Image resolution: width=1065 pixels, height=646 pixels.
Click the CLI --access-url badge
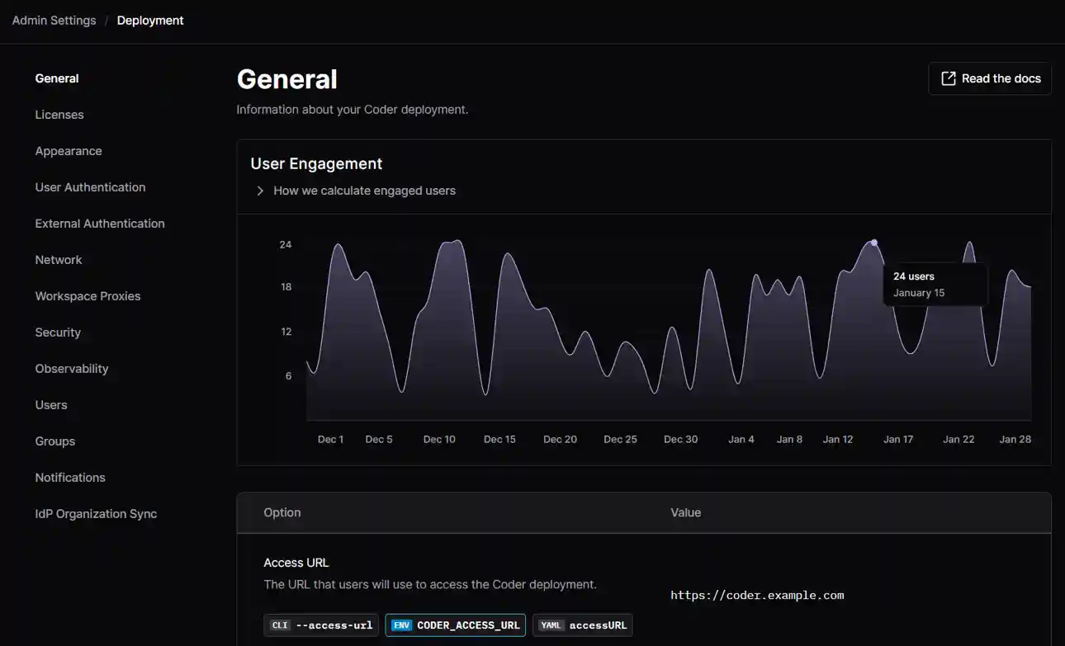coord(321,625)
